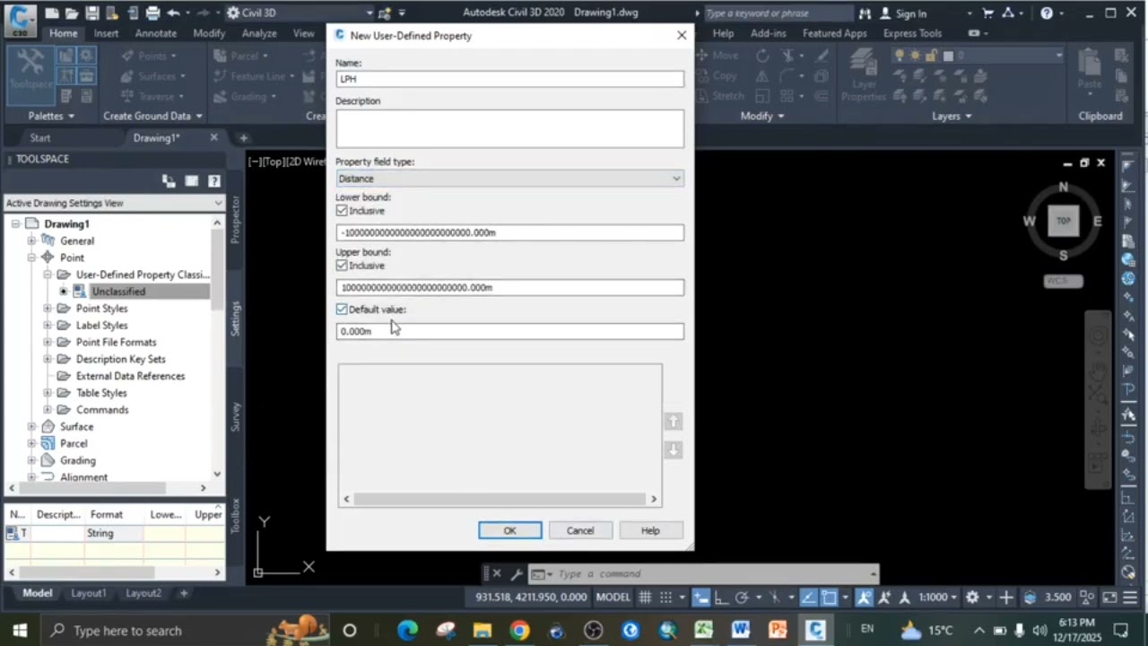The image size is (1148, 646).
Task: Uncheck the Upper bound Inclusive checkbox
Action: tap(342, 266)
